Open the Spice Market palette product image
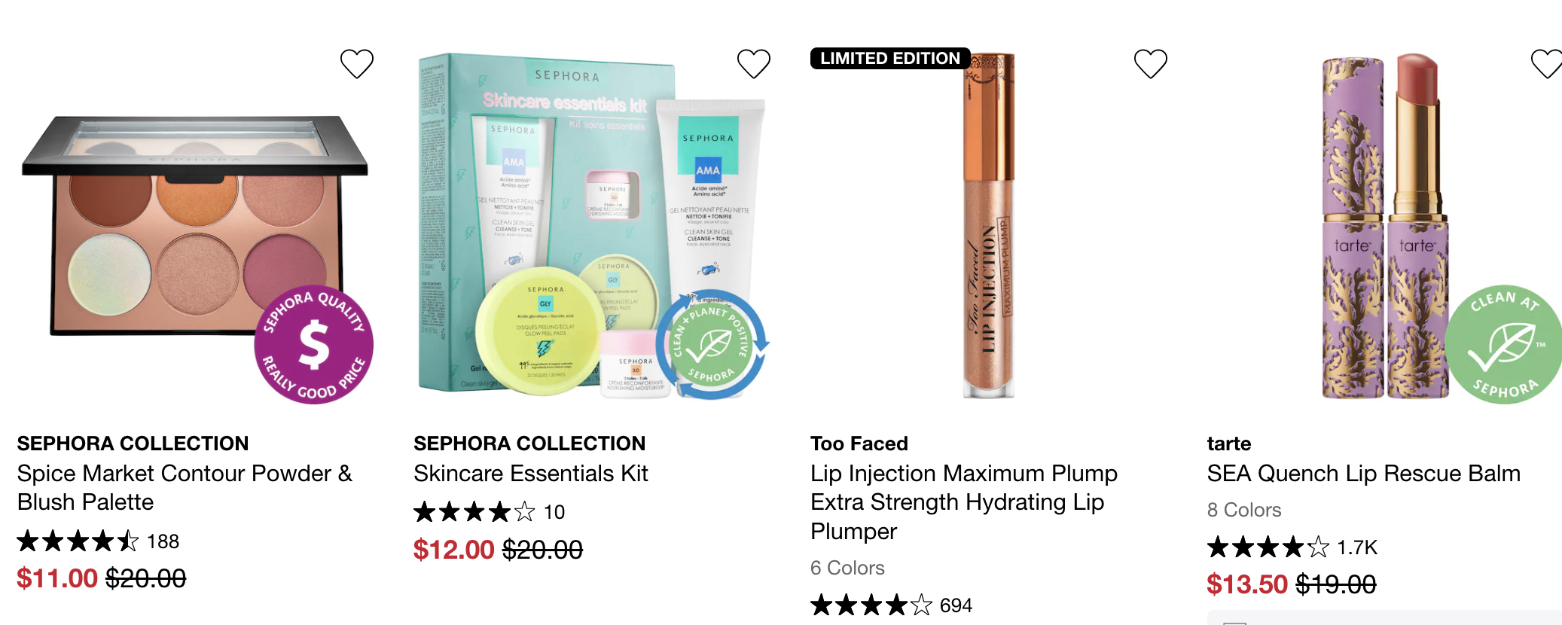 click(x=195, y=226)
